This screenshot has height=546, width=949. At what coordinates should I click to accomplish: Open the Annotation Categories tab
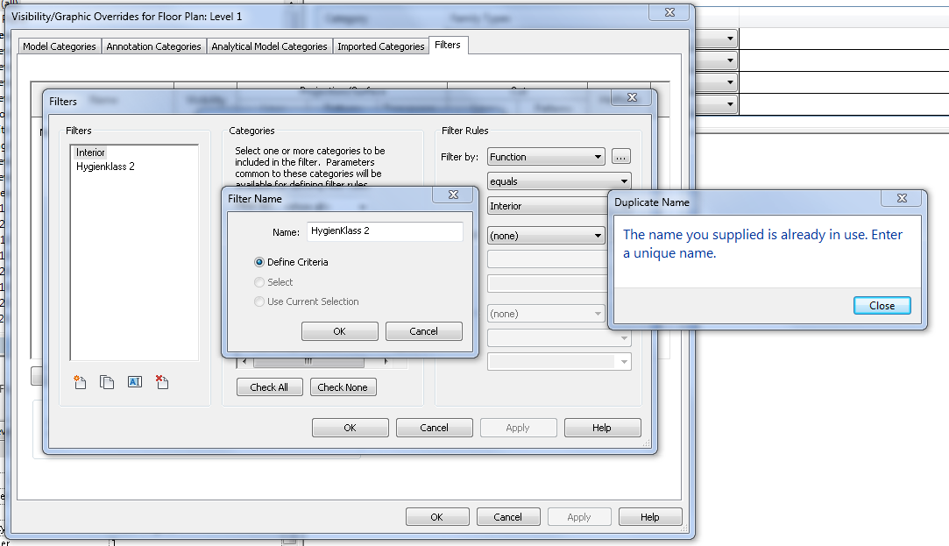tap(153, 46)
